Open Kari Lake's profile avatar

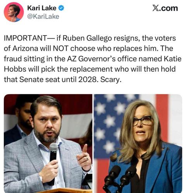coord(14,12)
